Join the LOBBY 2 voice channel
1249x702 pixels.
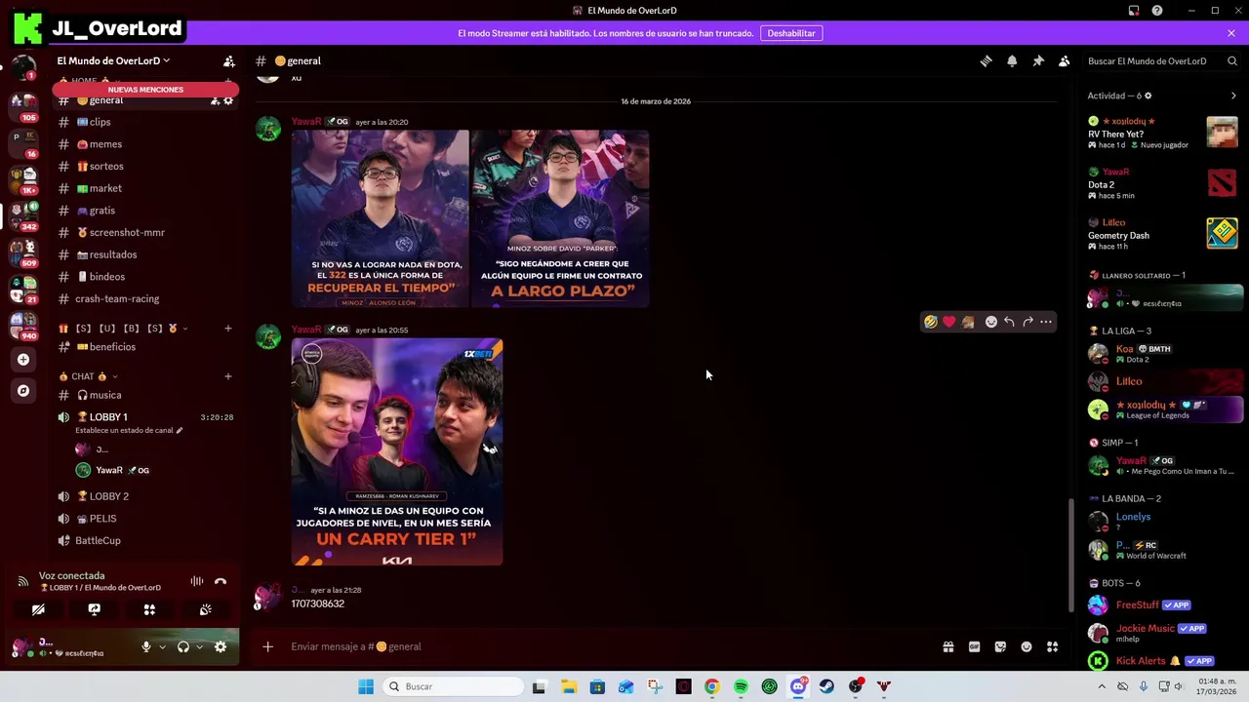(146, 496)
